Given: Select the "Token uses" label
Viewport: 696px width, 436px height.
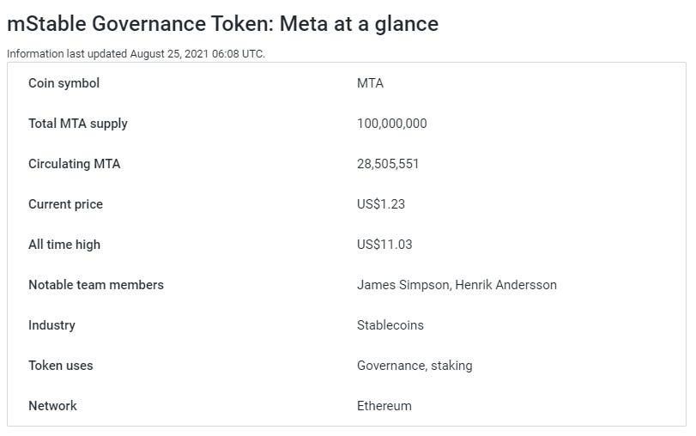Looking at the screenshot, I should point(61,366).
